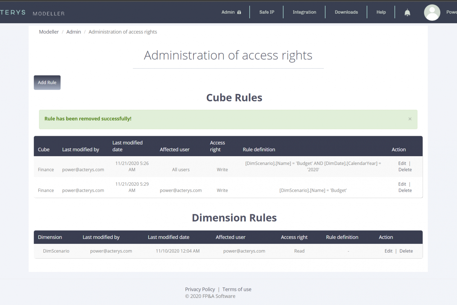The height and width of the screenshot is (305, 457).
Task: Edit the DimScenario dimension rule
Action: (x=388, y=251)
